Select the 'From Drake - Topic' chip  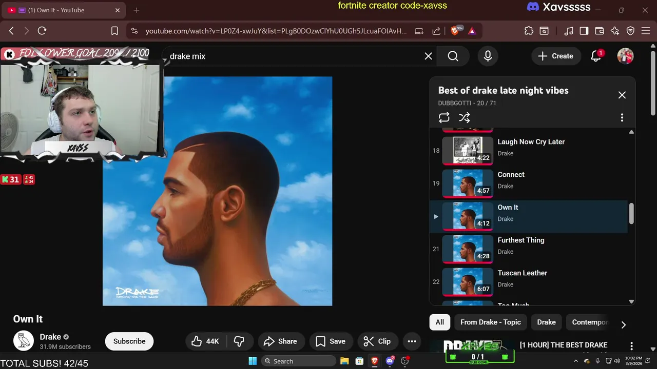[x=490, y=322]
